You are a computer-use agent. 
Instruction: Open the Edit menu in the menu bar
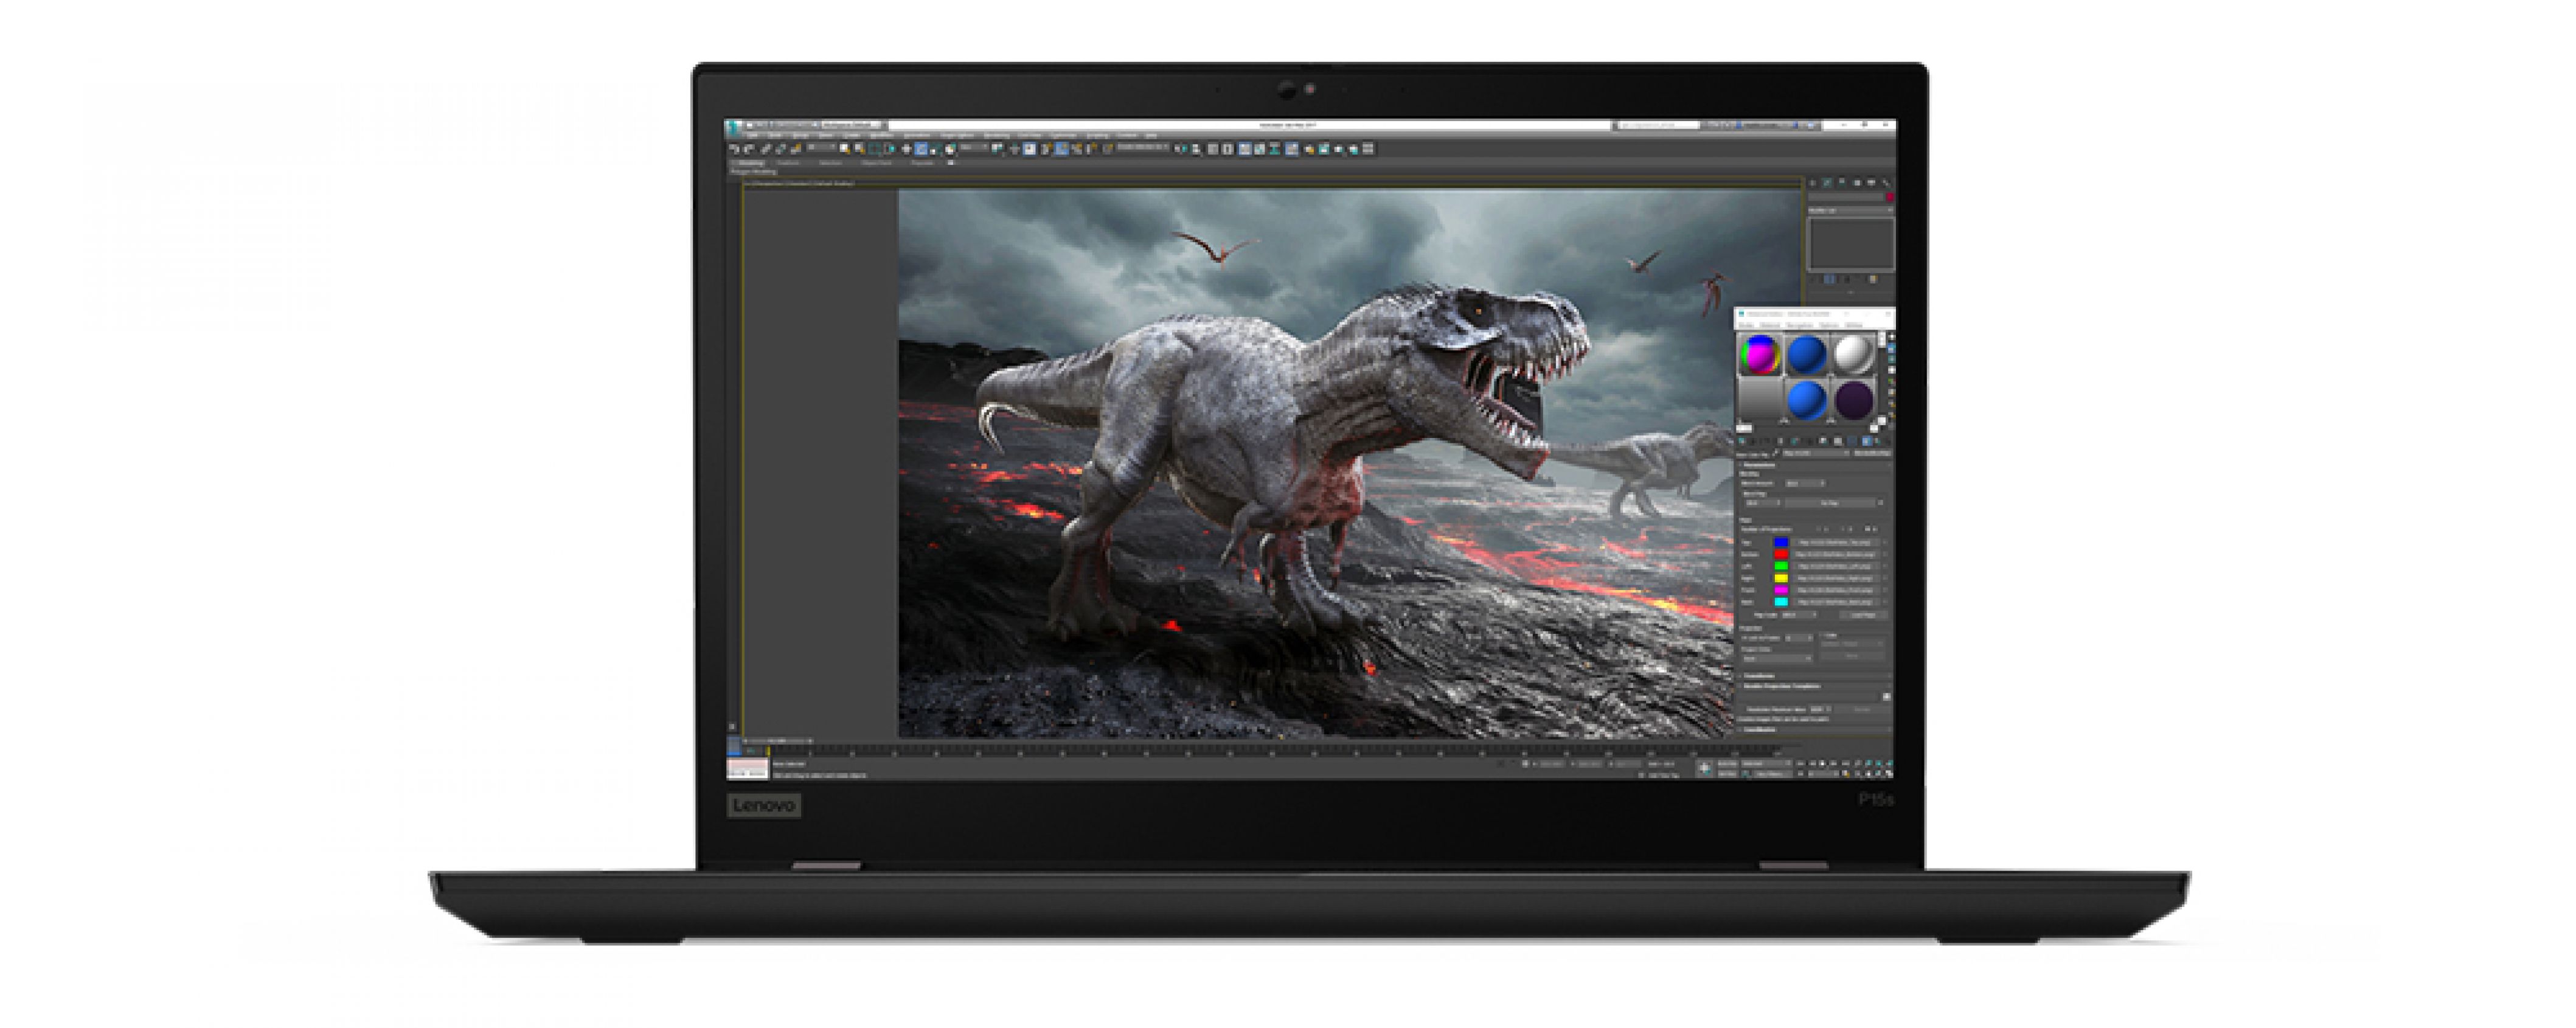click(752, 136)
